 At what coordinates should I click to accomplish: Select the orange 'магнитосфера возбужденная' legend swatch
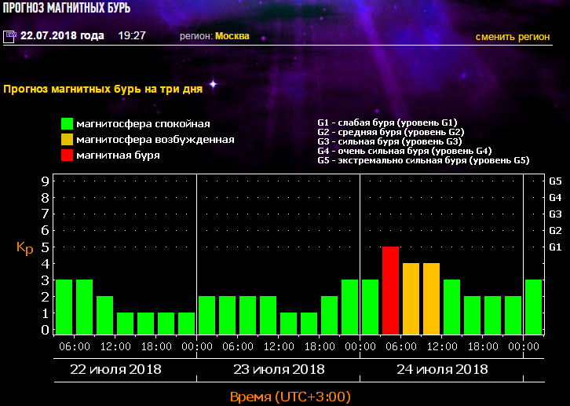[68, 140]
